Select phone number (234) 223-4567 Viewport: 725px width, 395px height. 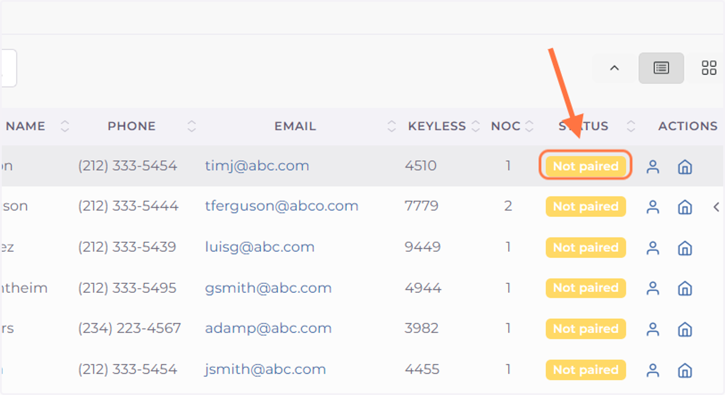pyautogui.click(x=129, y=329)
